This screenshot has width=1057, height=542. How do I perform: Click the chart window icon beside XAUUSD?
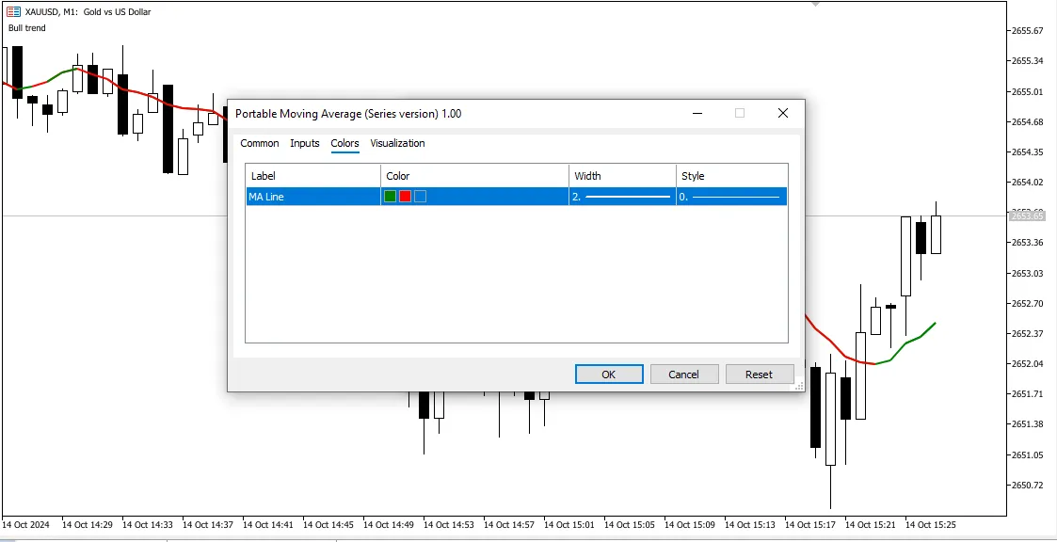(14, 12)
